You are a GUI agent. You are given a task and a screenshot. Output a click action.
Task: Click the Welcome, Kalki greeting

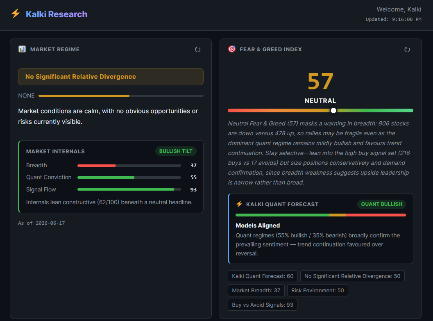pyautogui.click(x=399, y=9)
